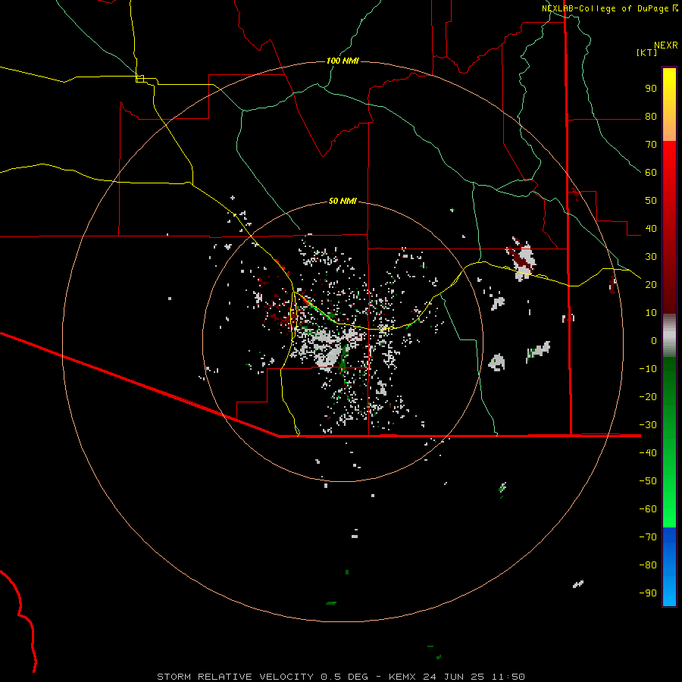This screenshot has height=682, width=682.
Task: Click the STORM RELATIVE VELOCITY caption text
Action: 236,677
